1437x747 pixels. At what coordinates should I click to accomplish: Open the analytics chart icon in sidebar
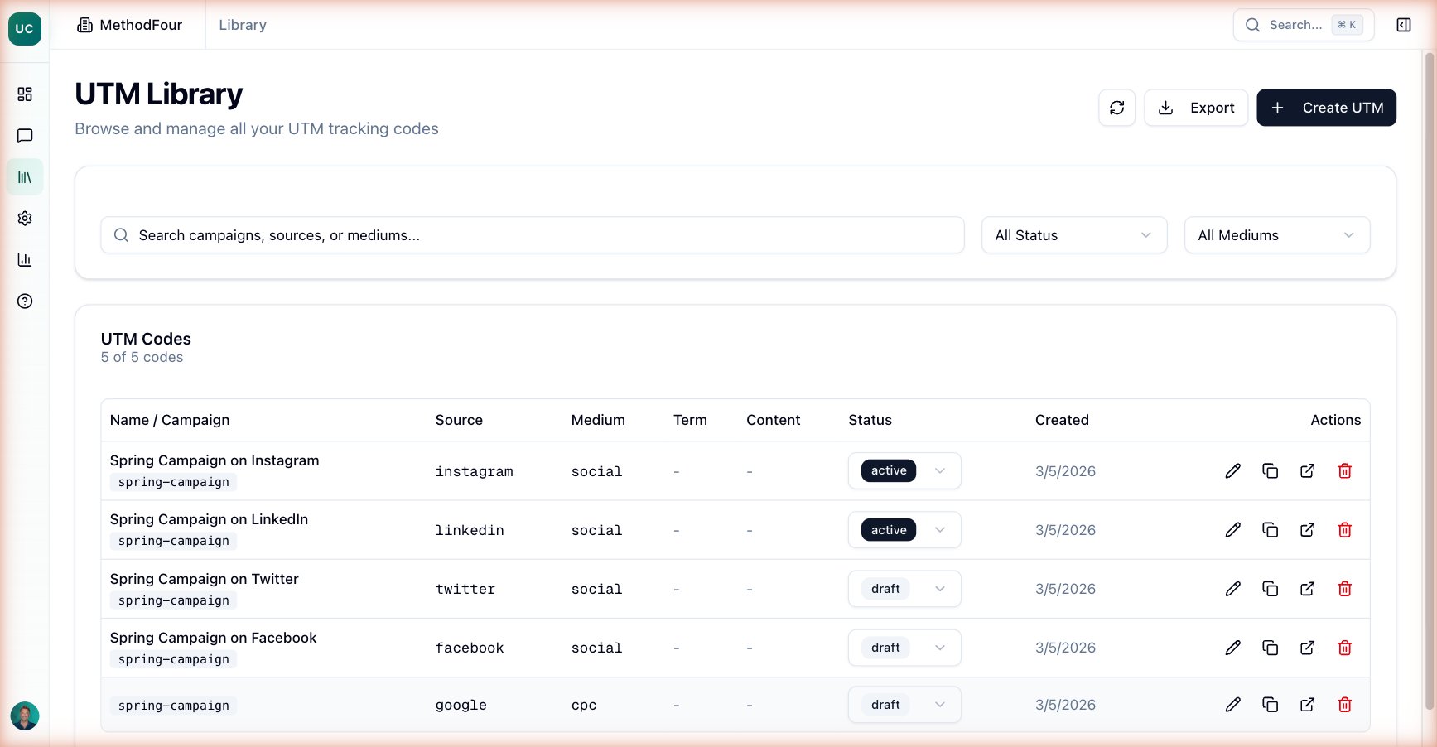point(24,259)
